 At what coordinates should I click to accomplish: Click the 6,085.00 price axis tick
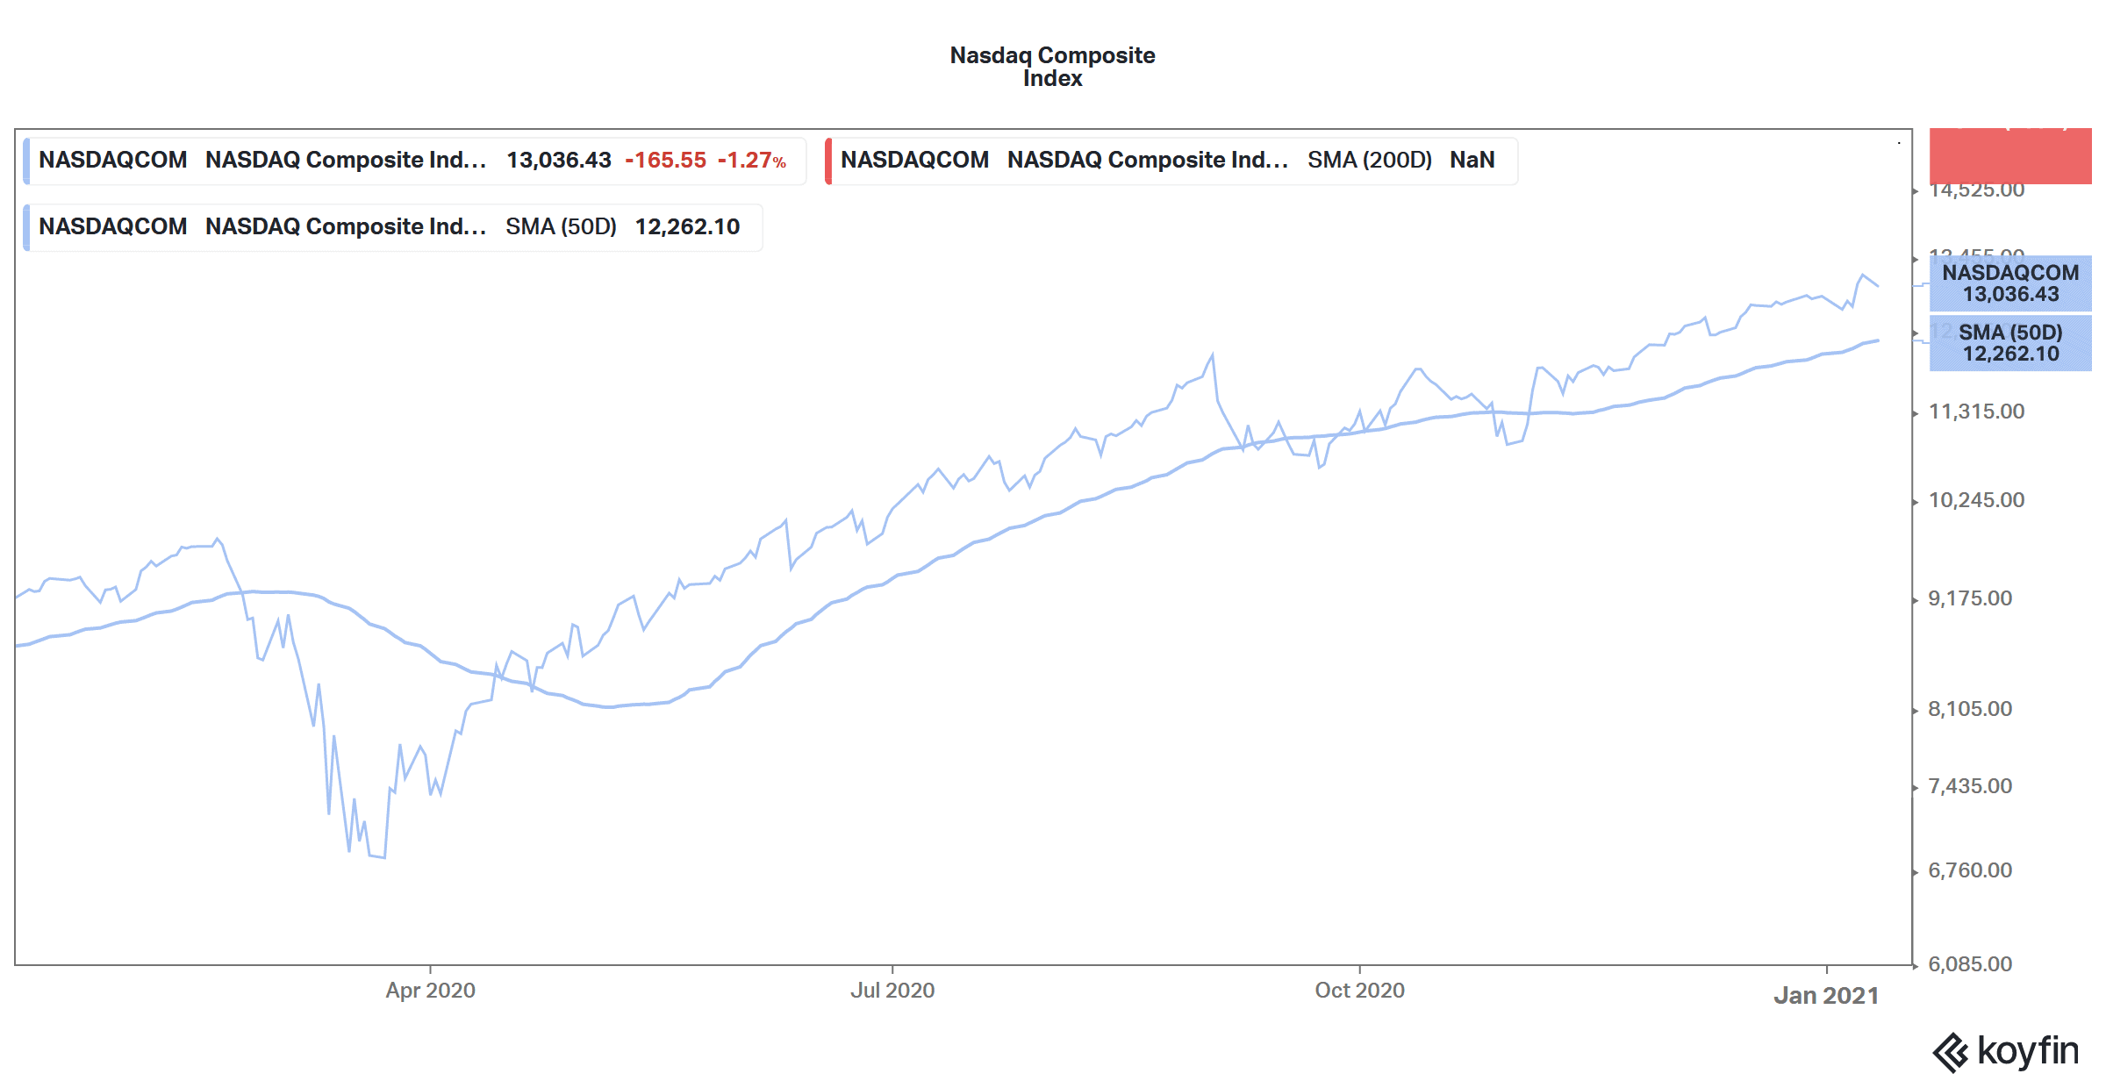[1970, 964]
